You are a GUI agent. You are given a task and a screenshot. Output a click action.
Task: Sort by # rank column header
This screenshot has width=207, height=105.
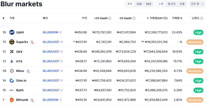3,18
